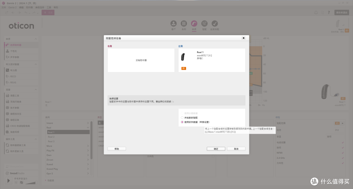
Task: Click the loop icon beside the play button
Action: click(x=21, y=182)
